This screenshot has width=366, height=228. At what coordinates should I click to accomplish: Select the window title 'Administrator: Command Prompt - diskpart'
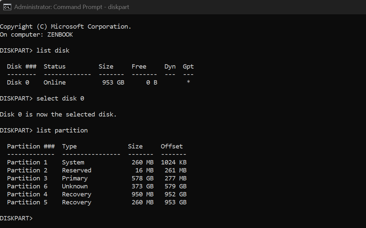[72, 7]
